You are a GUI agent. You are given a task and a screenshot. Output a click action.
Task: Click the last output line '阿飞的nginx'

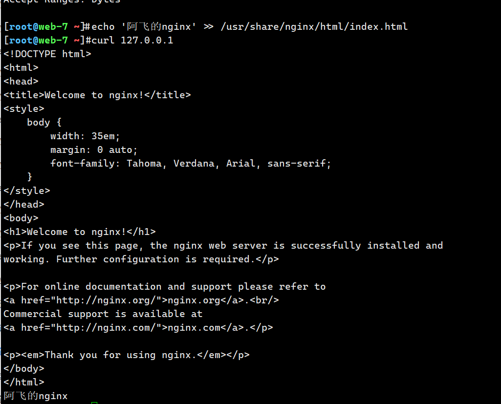pyautogui.click(x=35, y=396)
